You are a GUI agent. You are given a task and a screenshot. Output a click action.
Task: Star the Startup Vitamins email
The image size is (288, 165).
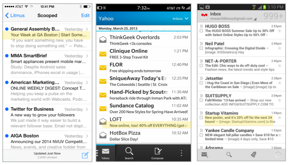tap(280, 118)
